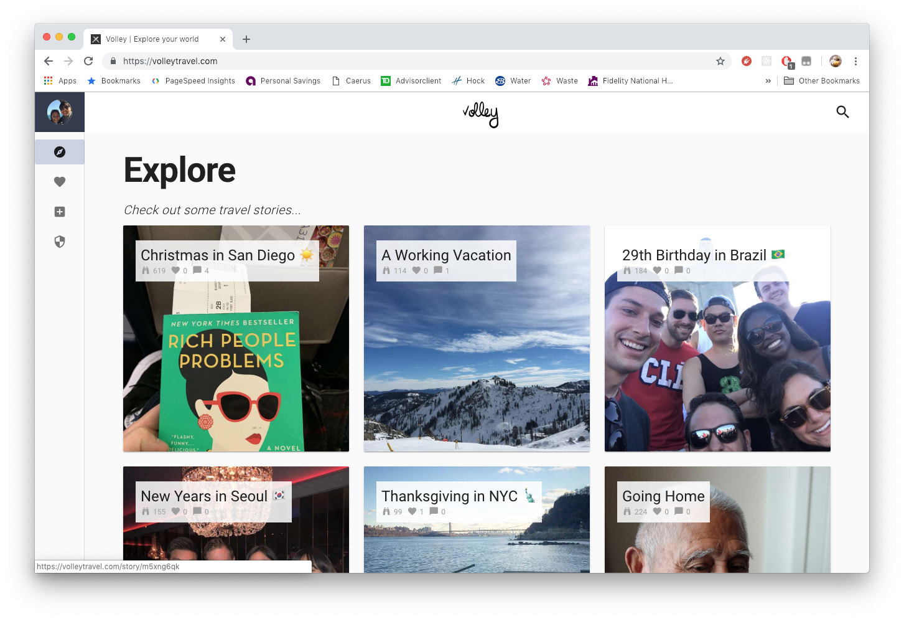Viewport: 904px width, 619px height.
Task: Open the Explore compass icon in sidebar
Action: click(x=60, y=152)
